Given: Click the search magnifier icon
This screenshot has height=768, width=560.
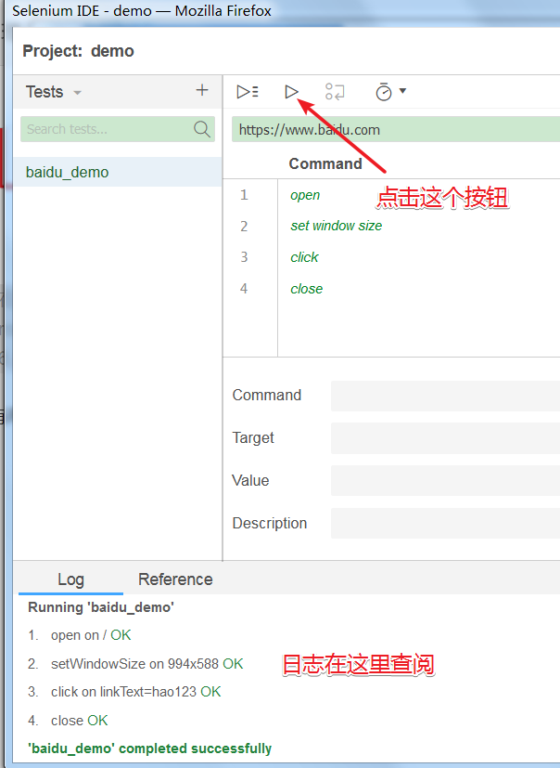Looking at the screenshot, I should pyautogui.click(x=202, y=129).
